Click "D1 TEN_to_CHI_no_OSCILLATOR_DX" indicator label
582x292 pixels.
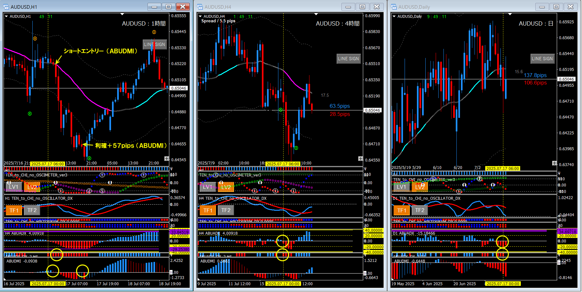point(427,198)
